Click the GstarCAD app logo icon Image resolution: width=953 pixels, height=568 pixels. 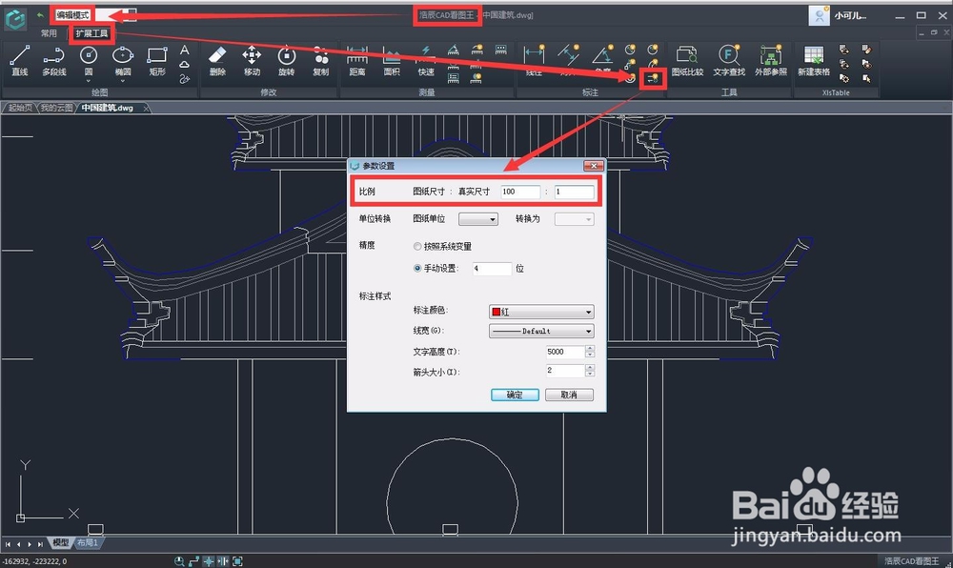pos(15,19)
